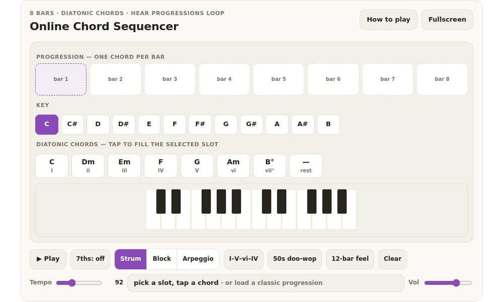This screenshot has width=503, height=302.
Task: Choose the key of A
Action: pyautogui.click(x=277, y=125)
